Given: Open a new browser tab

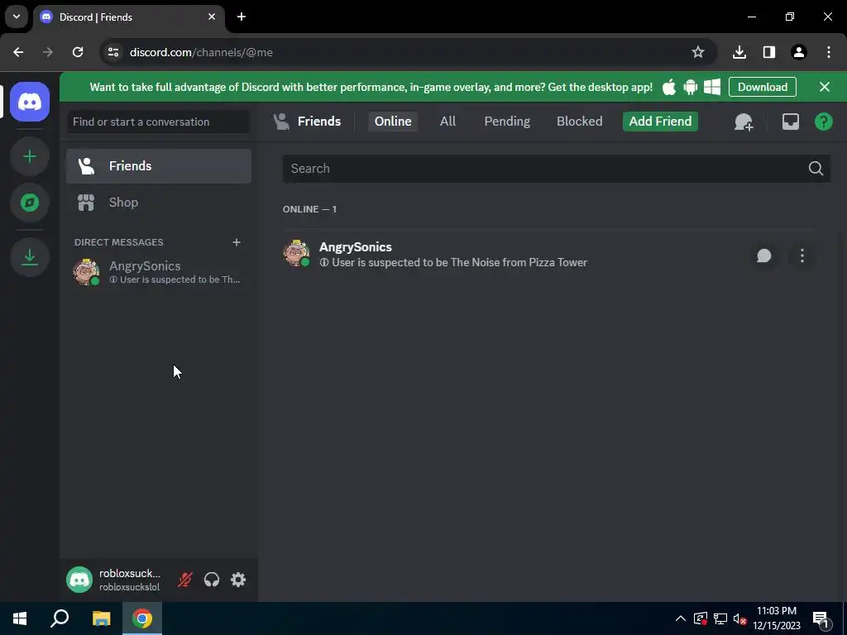Looking at the screenshot, I should (242, 17).
